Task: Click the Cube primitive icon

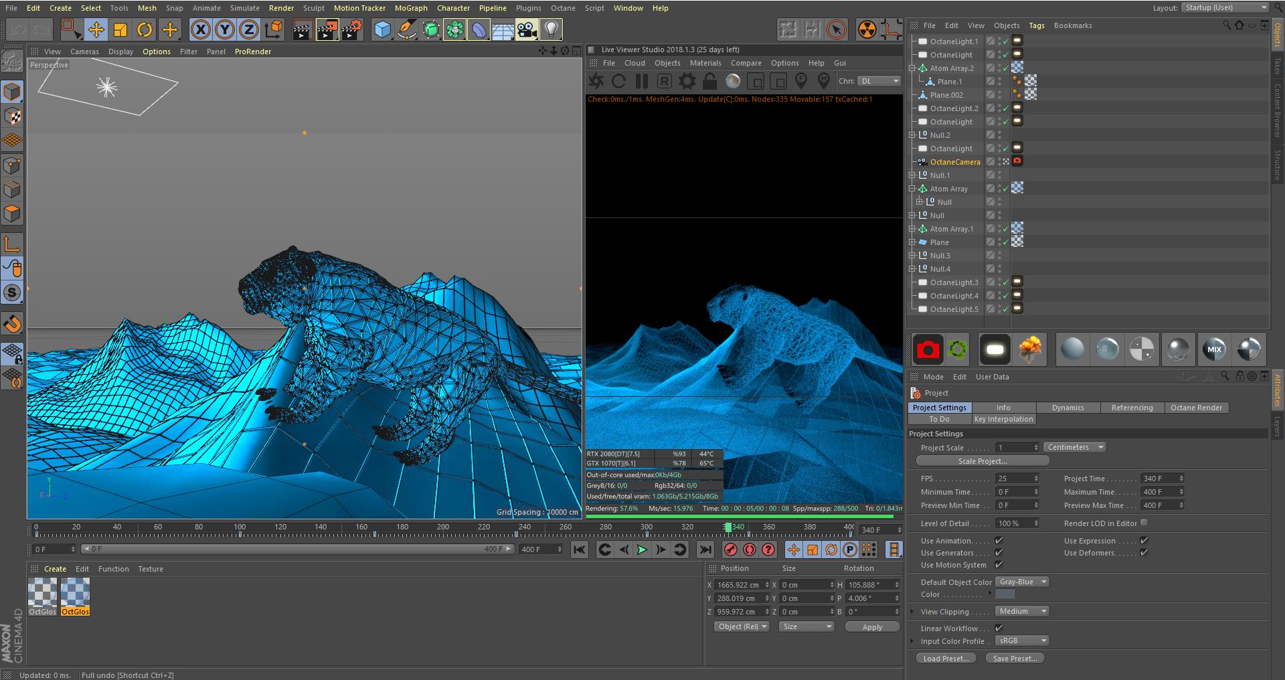Action: coord(382,29)
